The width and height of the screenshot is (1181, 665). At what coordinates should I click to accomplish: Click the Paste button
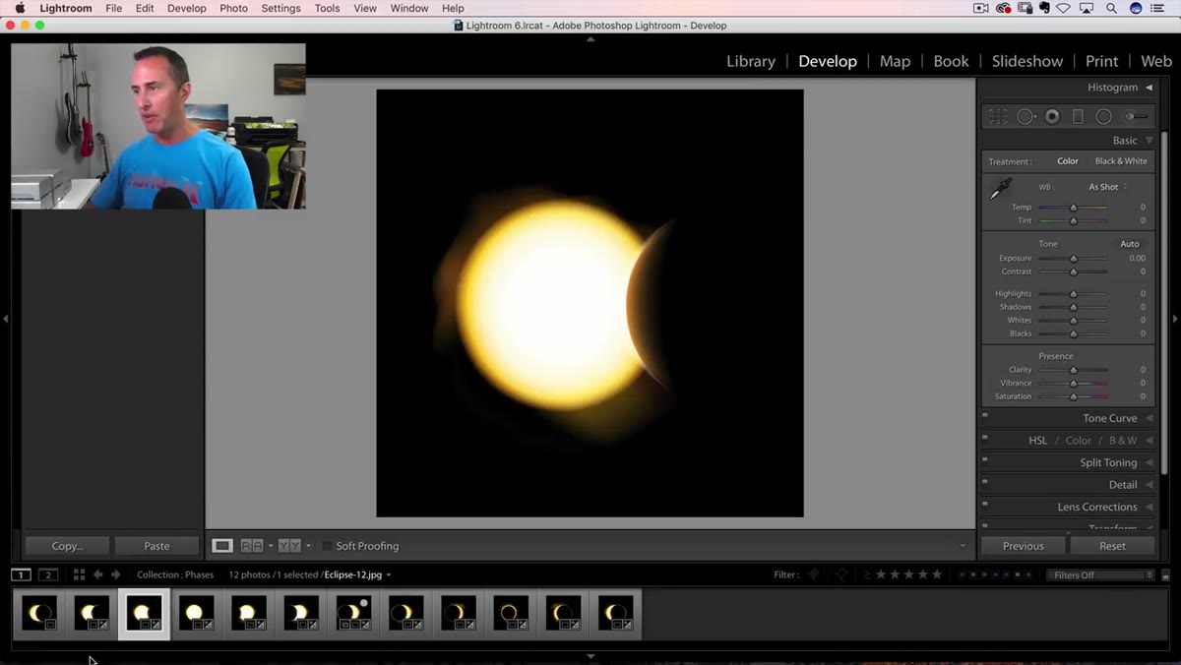156,546
